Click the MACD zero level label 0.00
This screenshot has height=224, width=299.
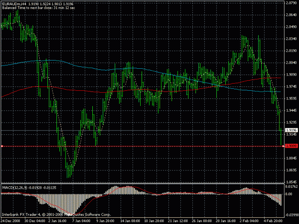288,194
